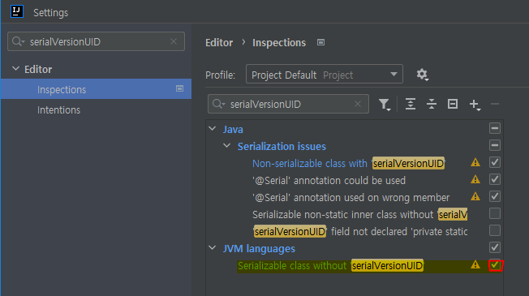Uncheck Serializable class without serialVersionUID

pos(495,265)
